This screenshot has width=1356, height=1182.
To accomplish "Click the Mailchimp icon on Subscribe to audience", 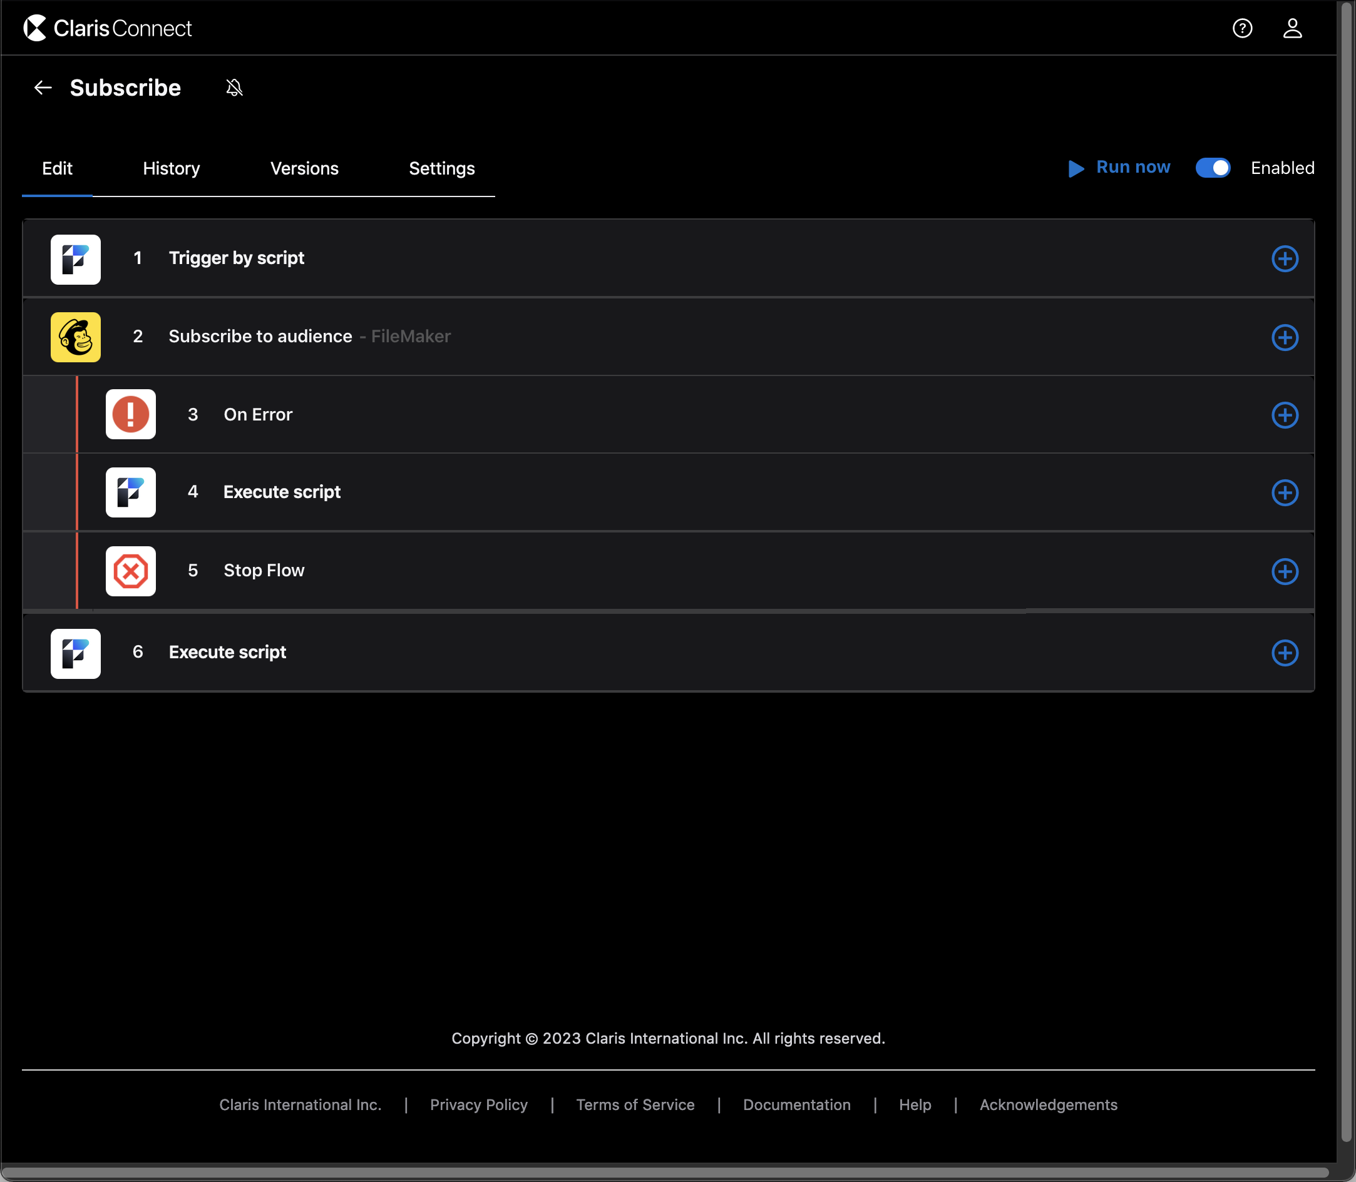I will click(75, 337).
